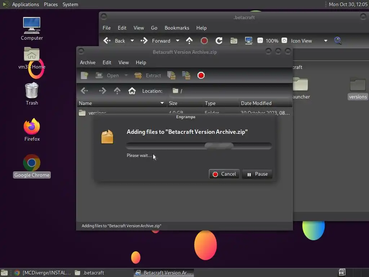Screen dimensions: 369x277
Task: Zoom out in the file manager
Action: [x=260, y=40]
